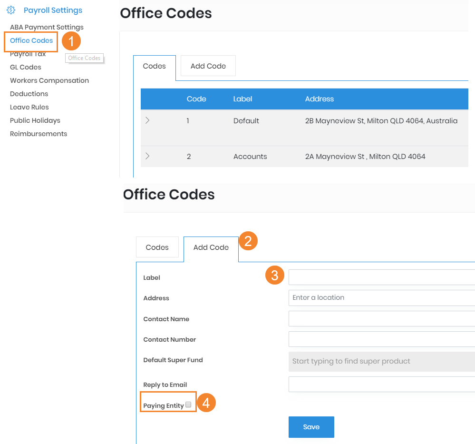This screenshot has width=475, height=444.
Task: Click the Enter a location address field
Action: [x=381, y=298]
